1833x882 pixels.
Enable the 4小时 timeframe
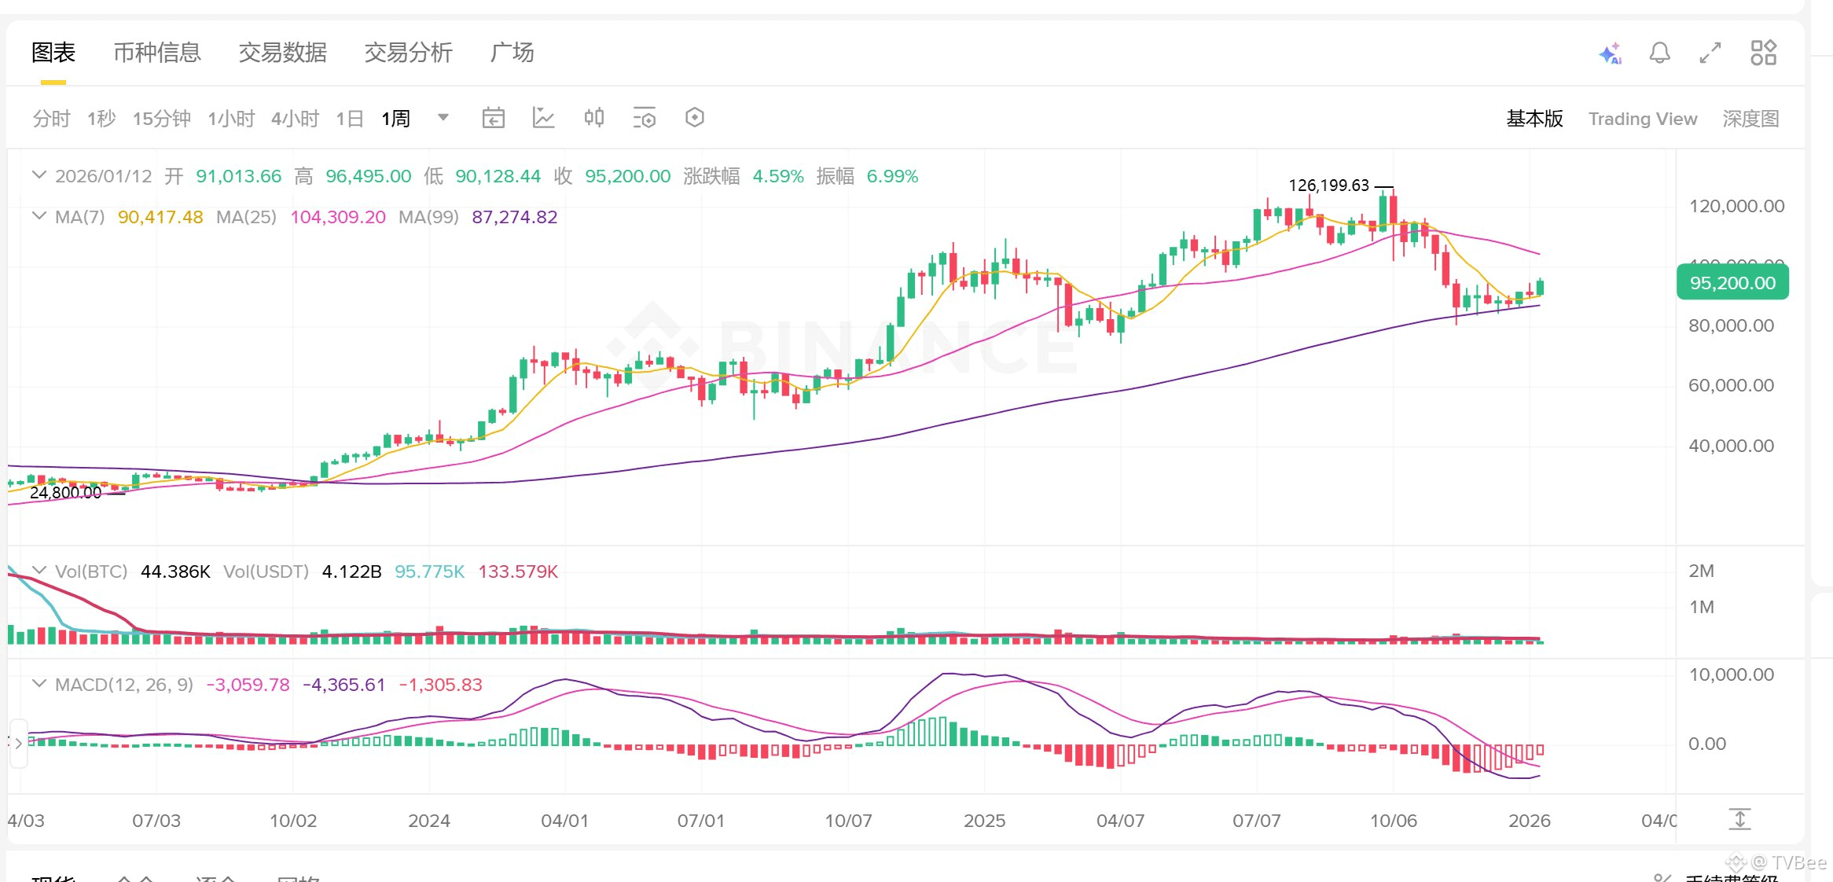coord(295,117)
